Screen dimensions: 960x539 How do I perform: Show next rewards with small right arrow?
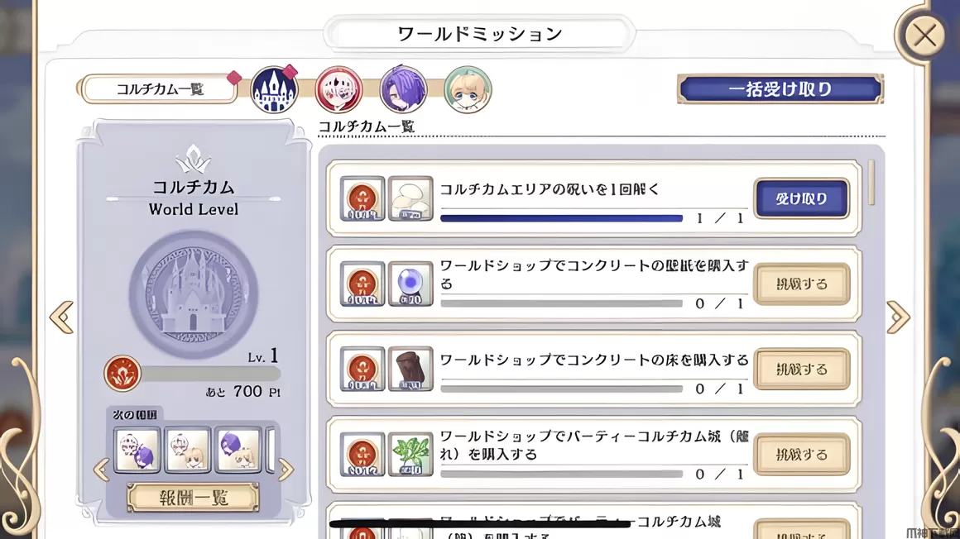tap(286, 470)
